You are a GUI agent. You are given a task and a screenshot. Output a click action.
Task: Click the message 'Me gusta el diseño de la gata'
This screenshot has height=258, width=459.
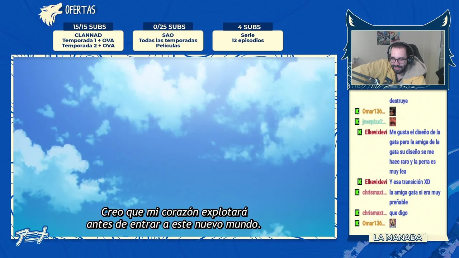[x=415, y=152]
